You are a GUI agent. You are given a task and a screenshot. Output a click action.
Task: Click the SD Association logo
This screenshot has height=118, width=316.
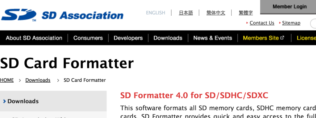click(62, 15)
